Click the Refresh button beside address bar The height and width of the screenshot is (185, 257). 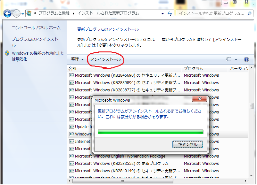[170, 13]
